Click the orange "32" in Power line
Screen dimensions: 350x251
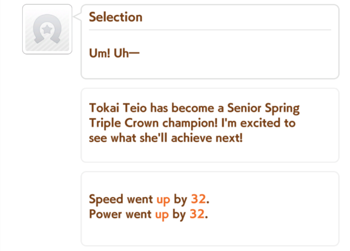tap(197, 214)
